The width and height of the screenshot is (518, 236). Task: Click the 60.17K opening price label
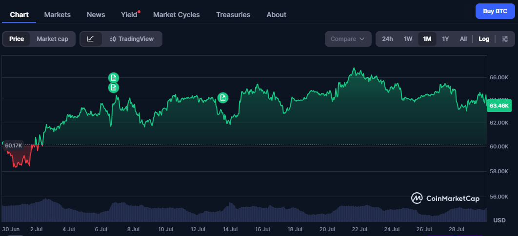(14, 145)
